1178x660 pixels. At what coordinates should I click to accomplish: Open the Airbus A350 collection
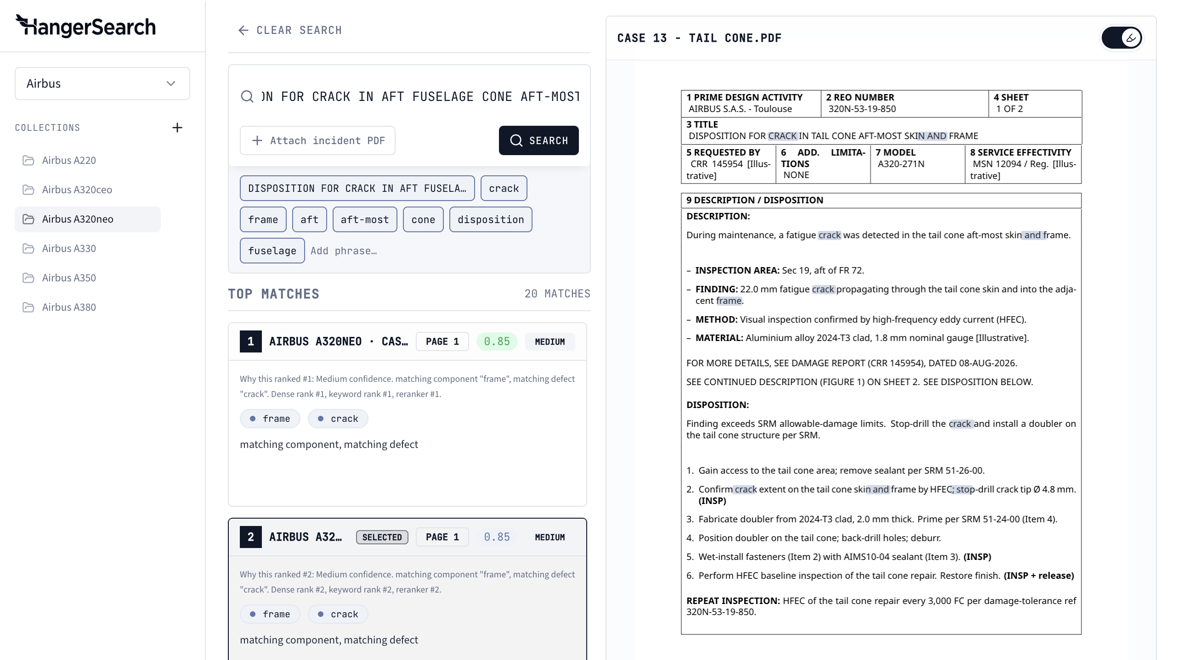88,278
